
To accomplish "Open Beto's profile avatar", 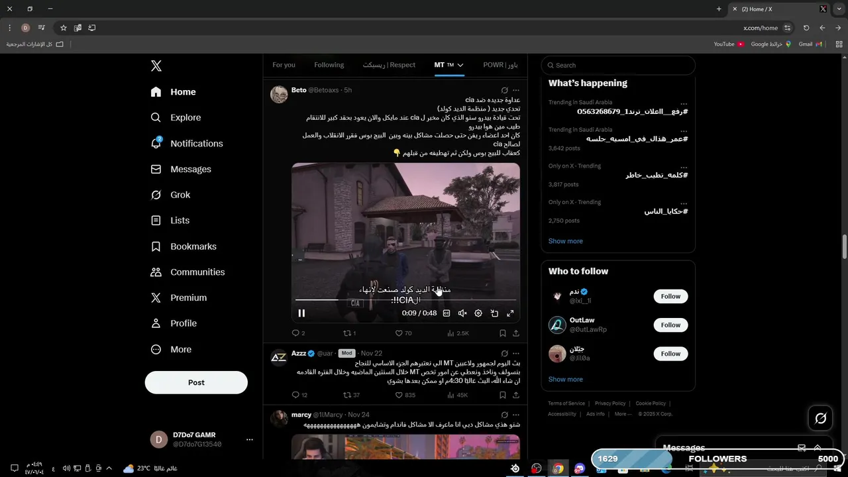I will pos(279,94).
